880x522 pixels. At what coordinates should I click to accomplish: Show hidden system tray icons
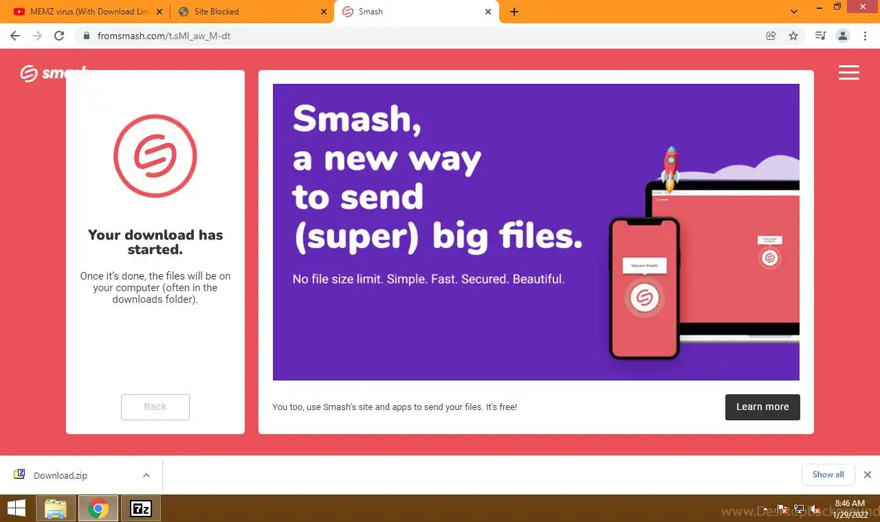tap(767, 509)
